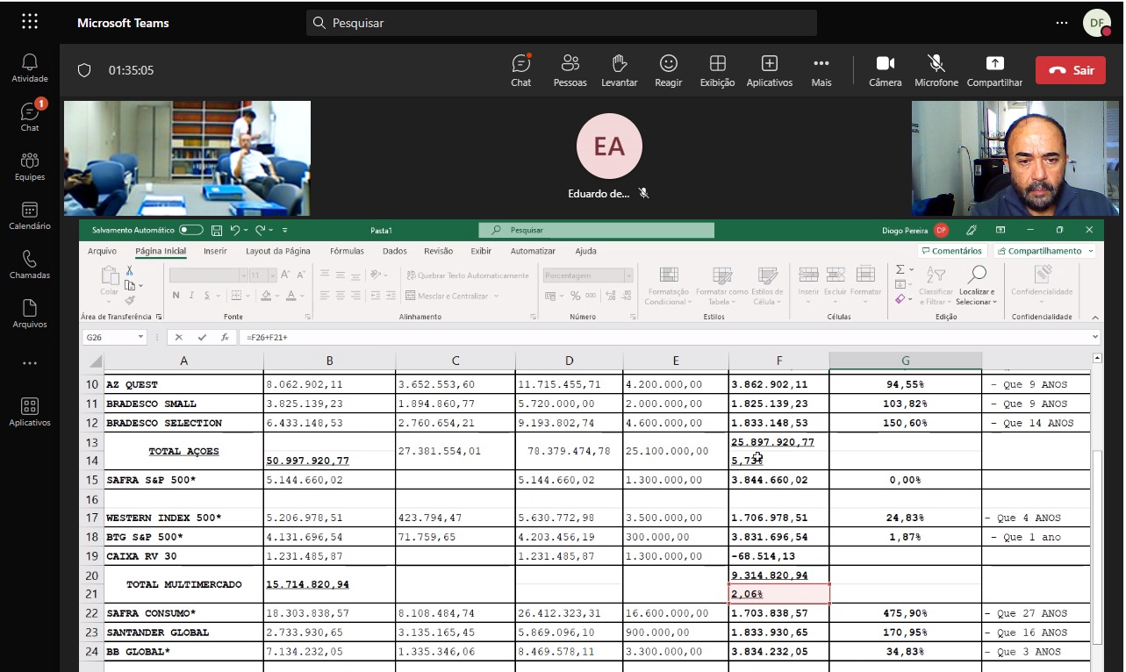Open the meeting Aplicativos add button
The height and width of the screenshot is (672, 1126).
[770, 70]
